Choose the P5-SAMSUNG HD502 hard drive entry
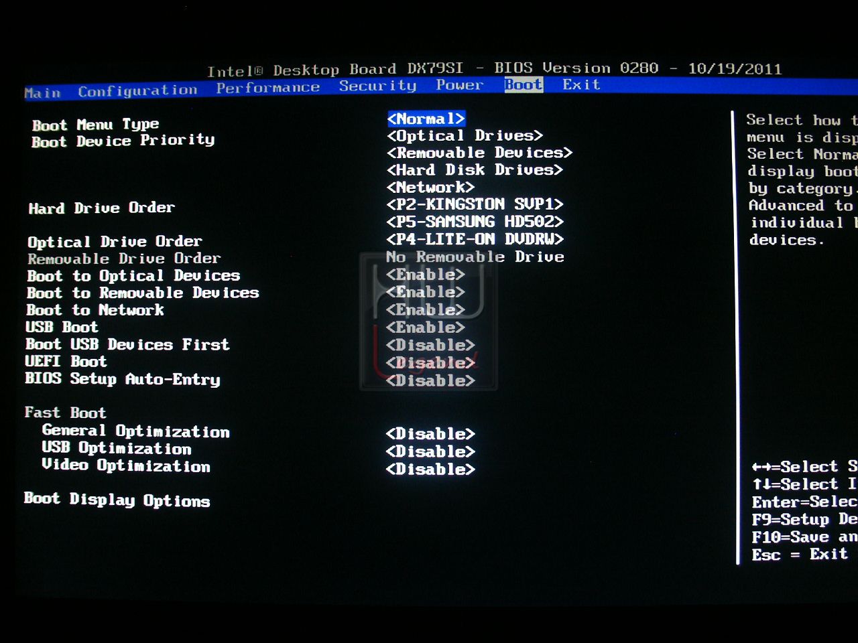The width and height of the screenshot is (858, 643). coord(475,222)
